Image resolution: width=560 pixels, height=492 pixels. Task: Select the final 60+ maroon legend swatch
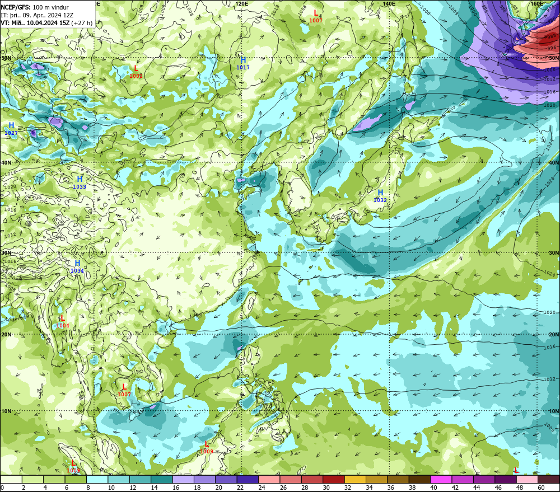[x=549, y=479]
